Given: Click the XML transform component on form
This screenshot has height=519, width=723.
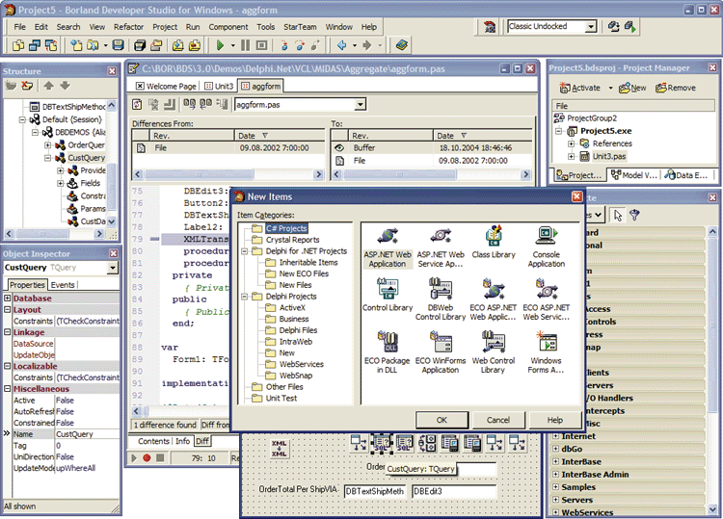Looking at the screenshot, I should coord(279,448).
